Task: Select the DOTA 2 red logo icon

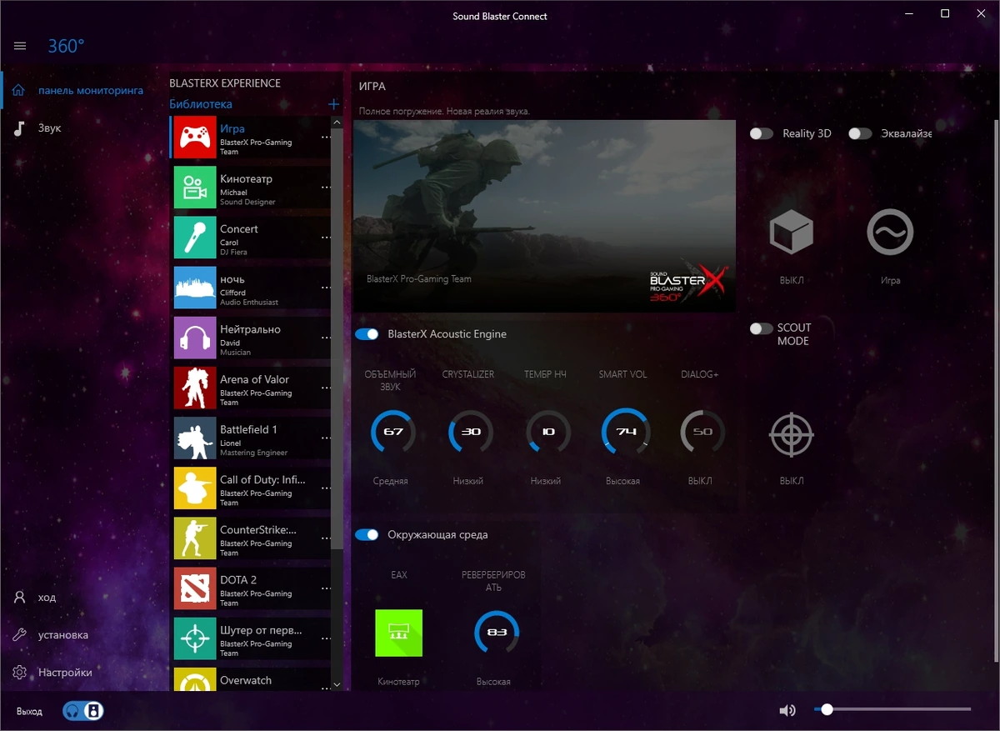Action: pos(195,588)
